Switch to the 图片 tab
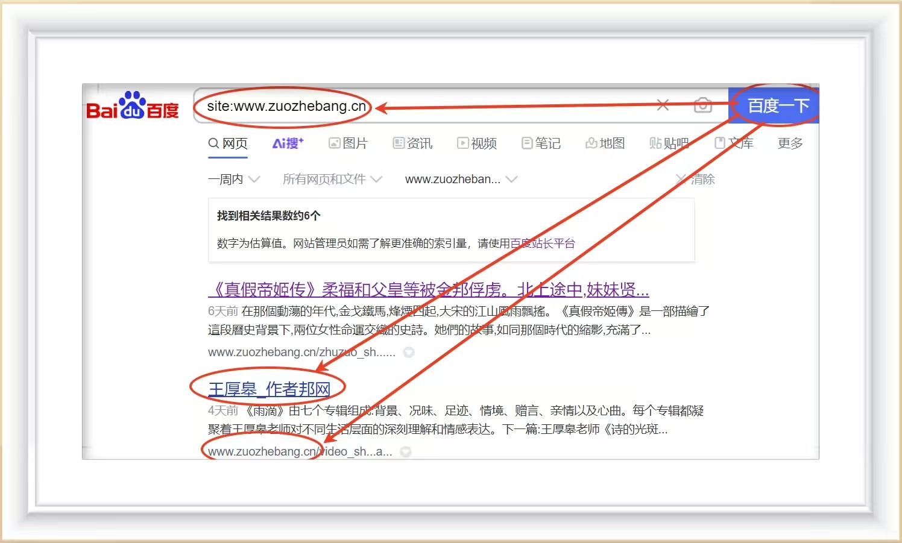902x543 pixels. click(x=348, y=143)
